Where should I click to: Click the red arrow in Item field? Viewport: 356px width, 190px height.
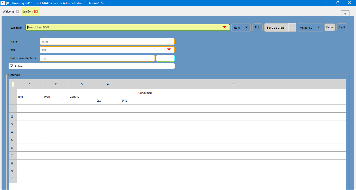tap(169, 50)
